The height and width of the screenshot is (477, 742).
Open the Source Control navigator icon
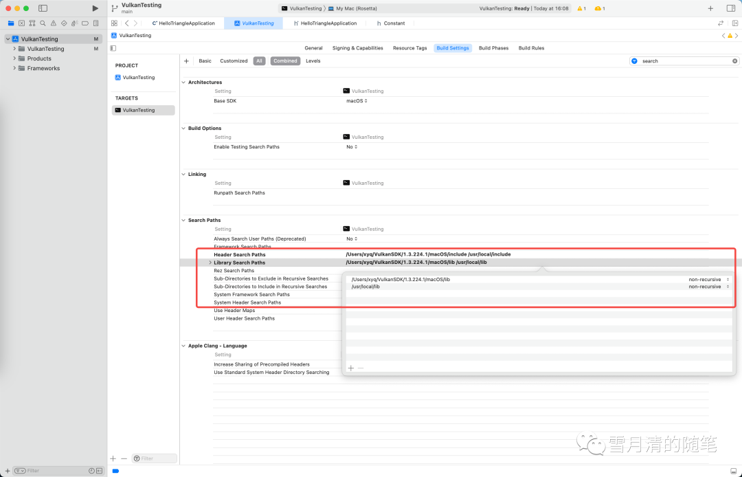[x=21, y=23]
